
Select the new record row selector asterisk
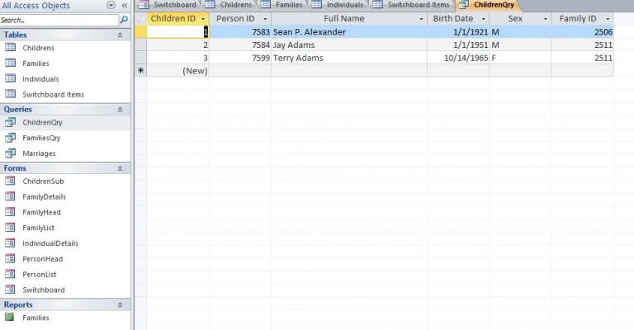140,71
